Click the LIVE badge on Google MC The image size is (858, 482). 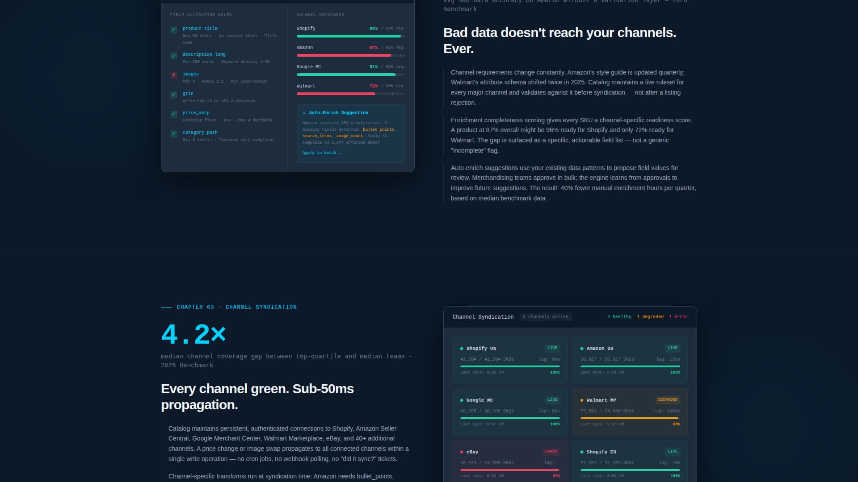pos(552,400)
